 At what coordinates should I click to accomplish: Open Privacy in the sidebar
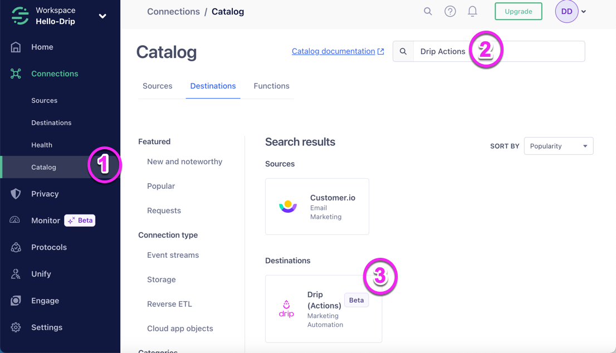tap(45, 194)
